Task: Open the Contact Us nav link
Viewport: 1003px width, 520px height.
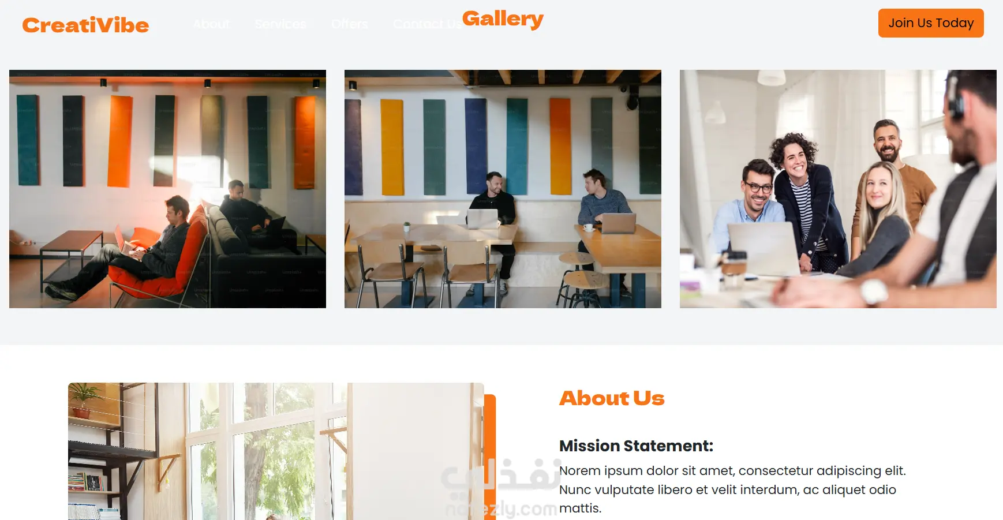Action: 427,24
